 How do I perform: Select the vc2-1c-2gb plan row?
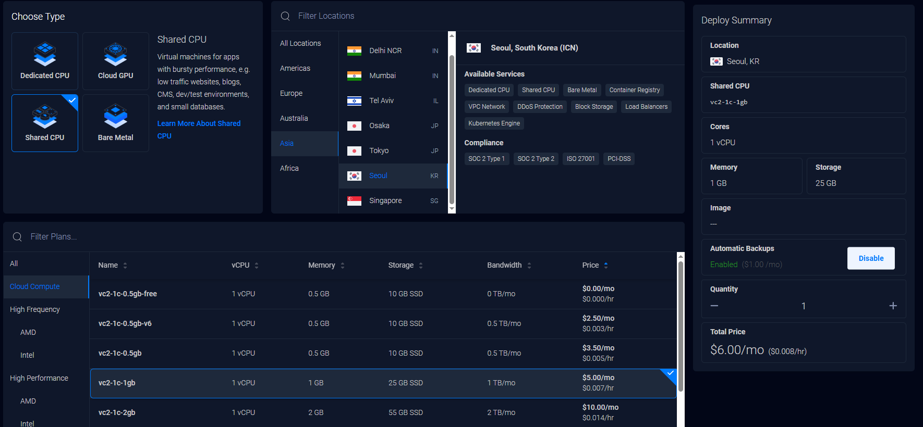[x=383, y=413]
